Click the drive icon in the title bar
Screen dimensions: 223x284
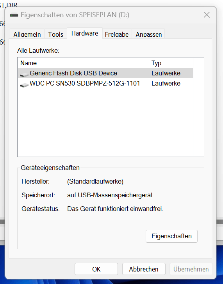[x=14, y=15]
